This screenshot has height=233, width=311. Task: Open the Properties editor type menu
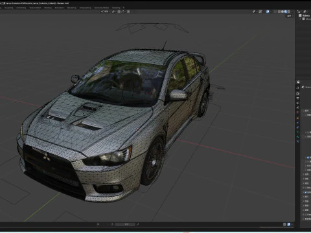pos(299,82)
